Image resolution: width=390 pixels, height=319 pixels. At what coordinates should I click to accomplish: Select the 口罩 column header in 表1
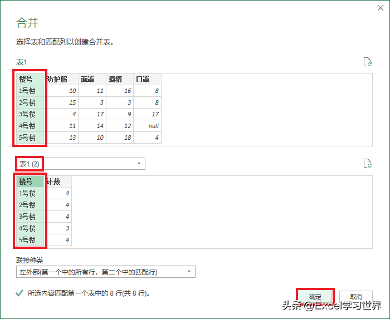tap(147, 79)
